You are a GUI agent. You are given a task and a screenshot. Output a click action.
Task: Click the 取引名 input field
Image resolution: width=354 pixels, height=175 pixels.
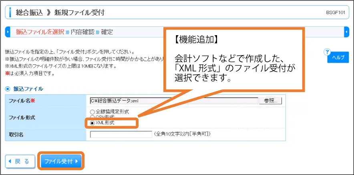point(121,135)
